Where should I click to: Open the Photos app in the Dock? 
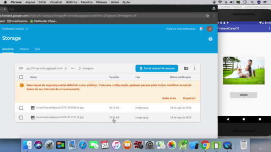tap(171, 145)
